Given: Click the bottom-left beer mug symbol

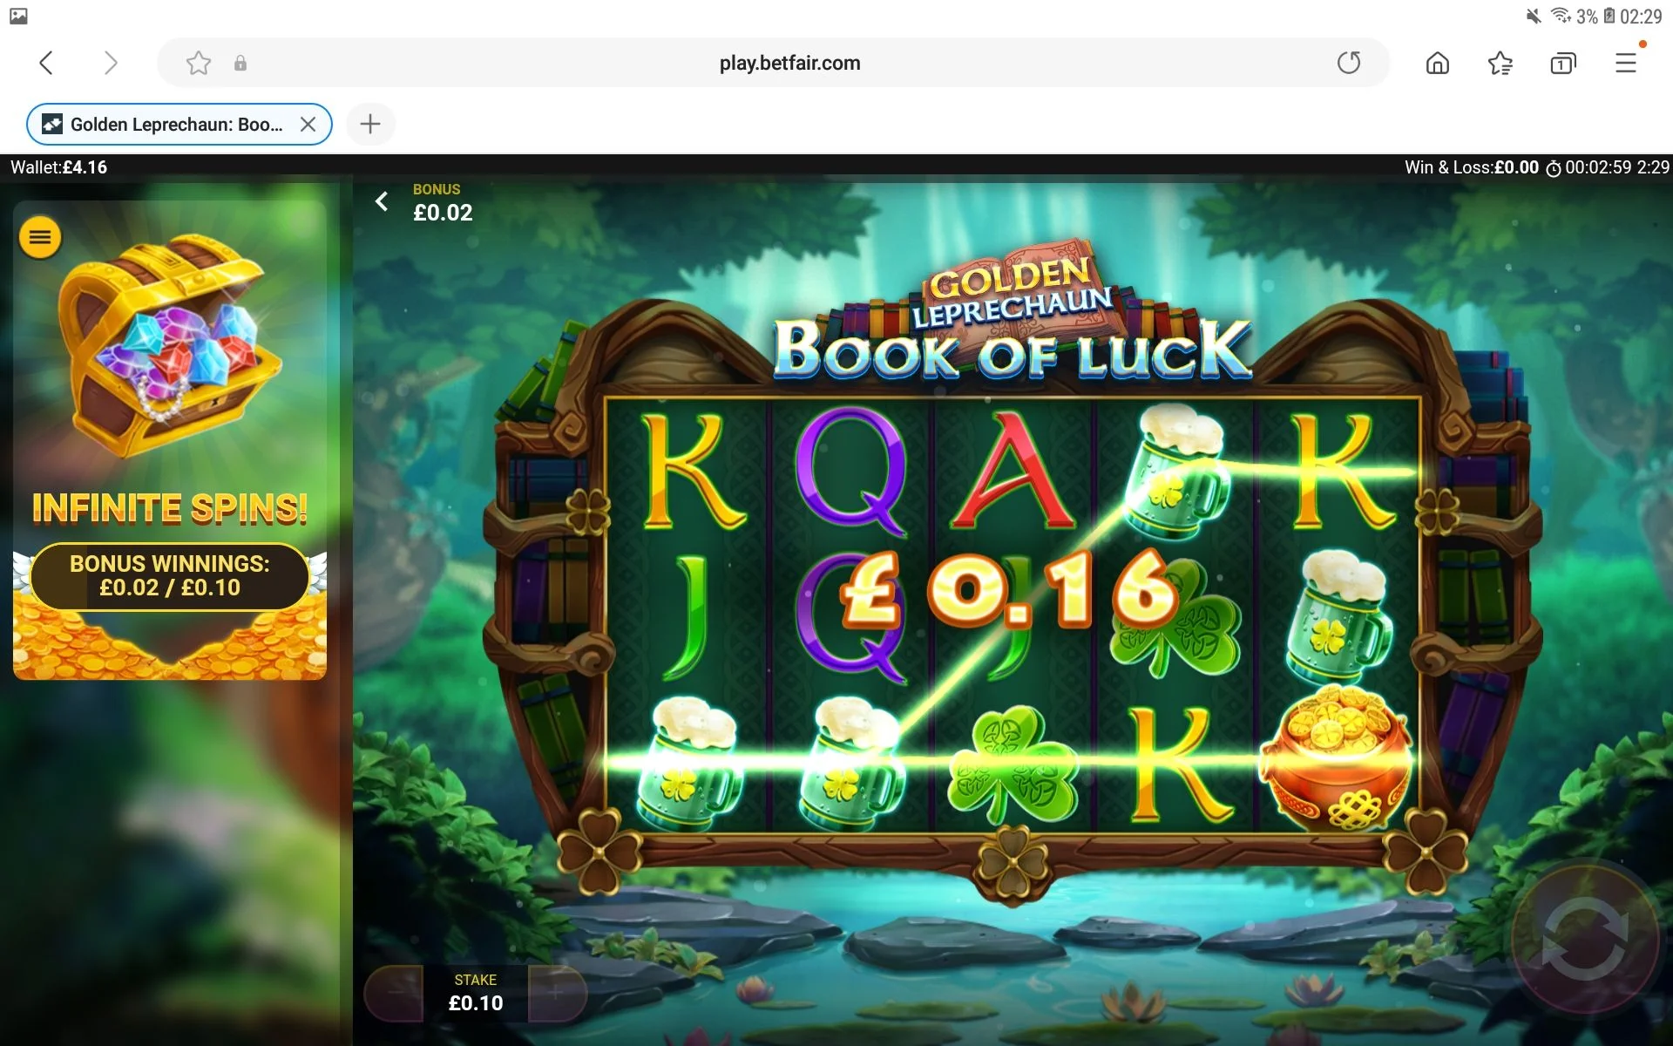Looking at the screenshot, I should (688, 764).
